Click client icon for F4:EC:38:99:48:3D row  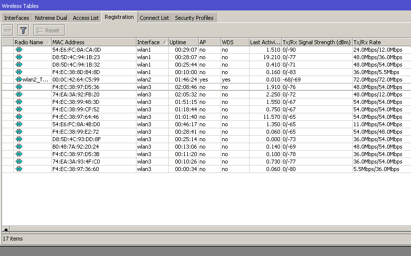(x=19, y=102)
